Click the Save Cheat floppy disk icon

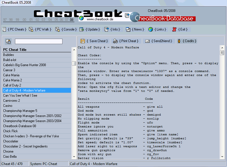tap(83, 41)
